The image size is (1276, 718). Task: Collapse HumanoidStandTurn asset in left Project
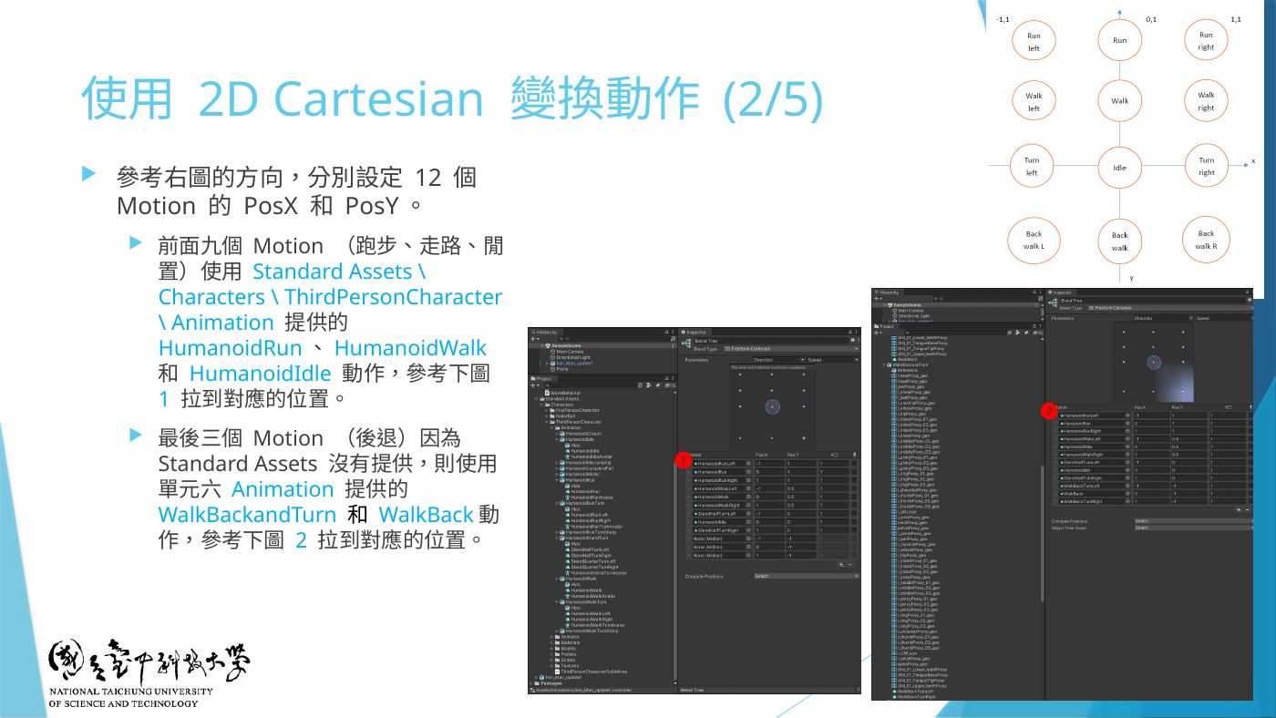(x=557, y=538)
